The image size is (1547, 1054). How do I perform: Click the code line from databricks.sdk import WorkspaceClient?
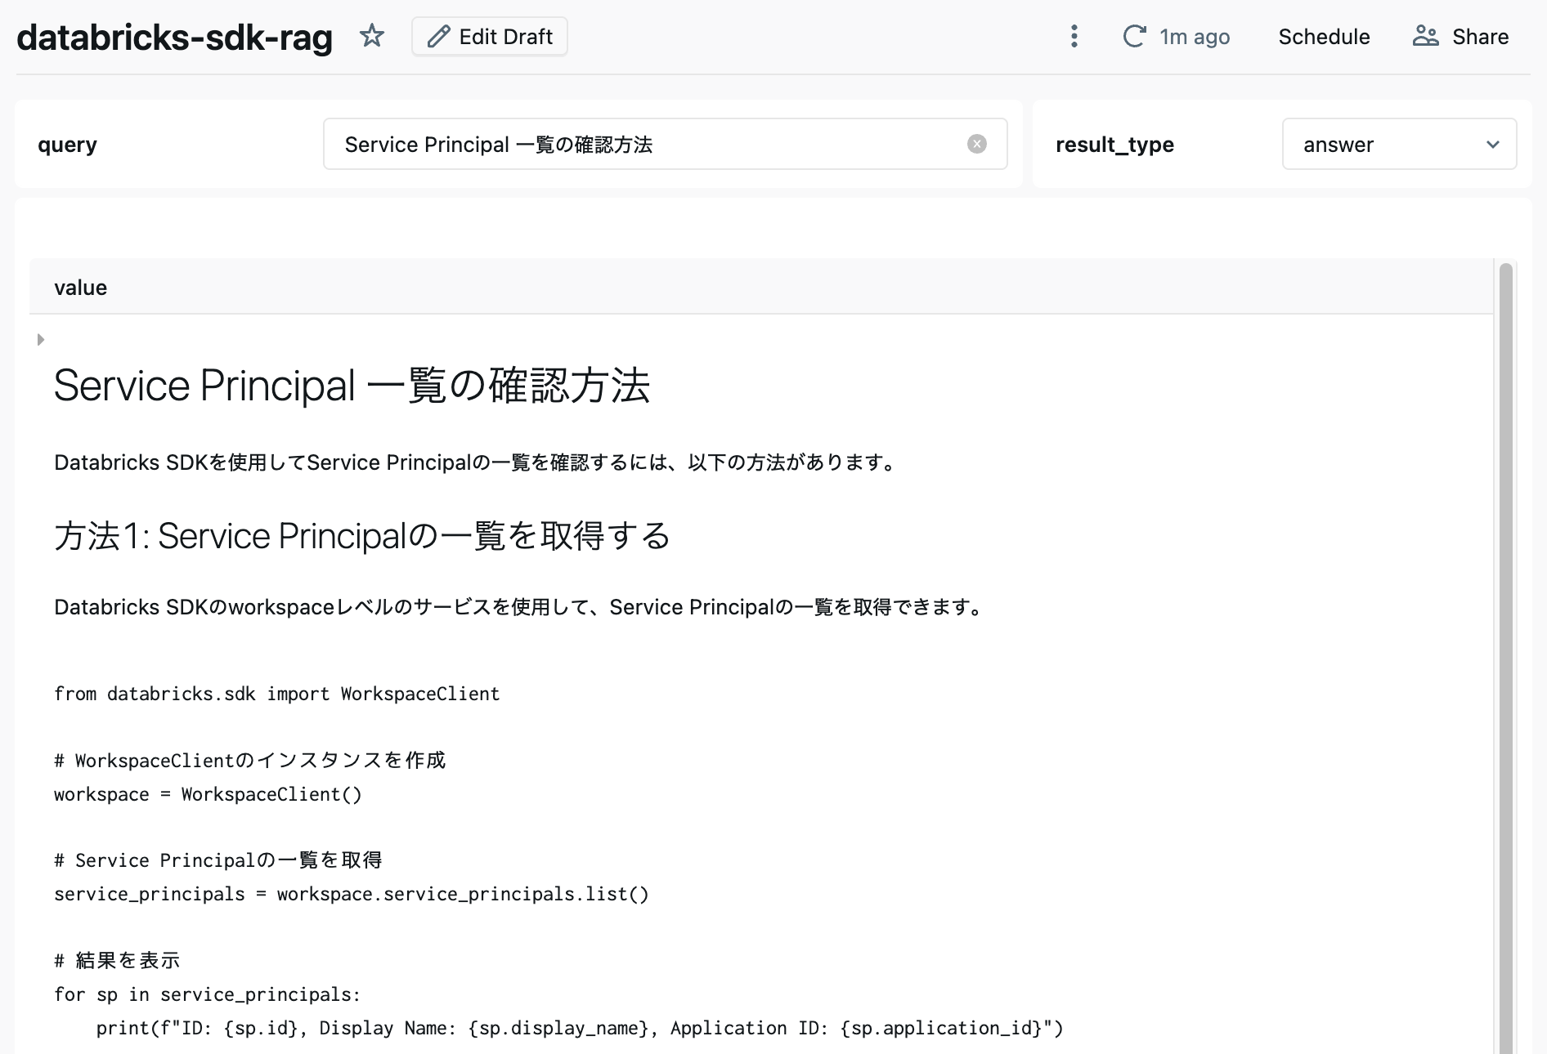(x=276, y=694)
